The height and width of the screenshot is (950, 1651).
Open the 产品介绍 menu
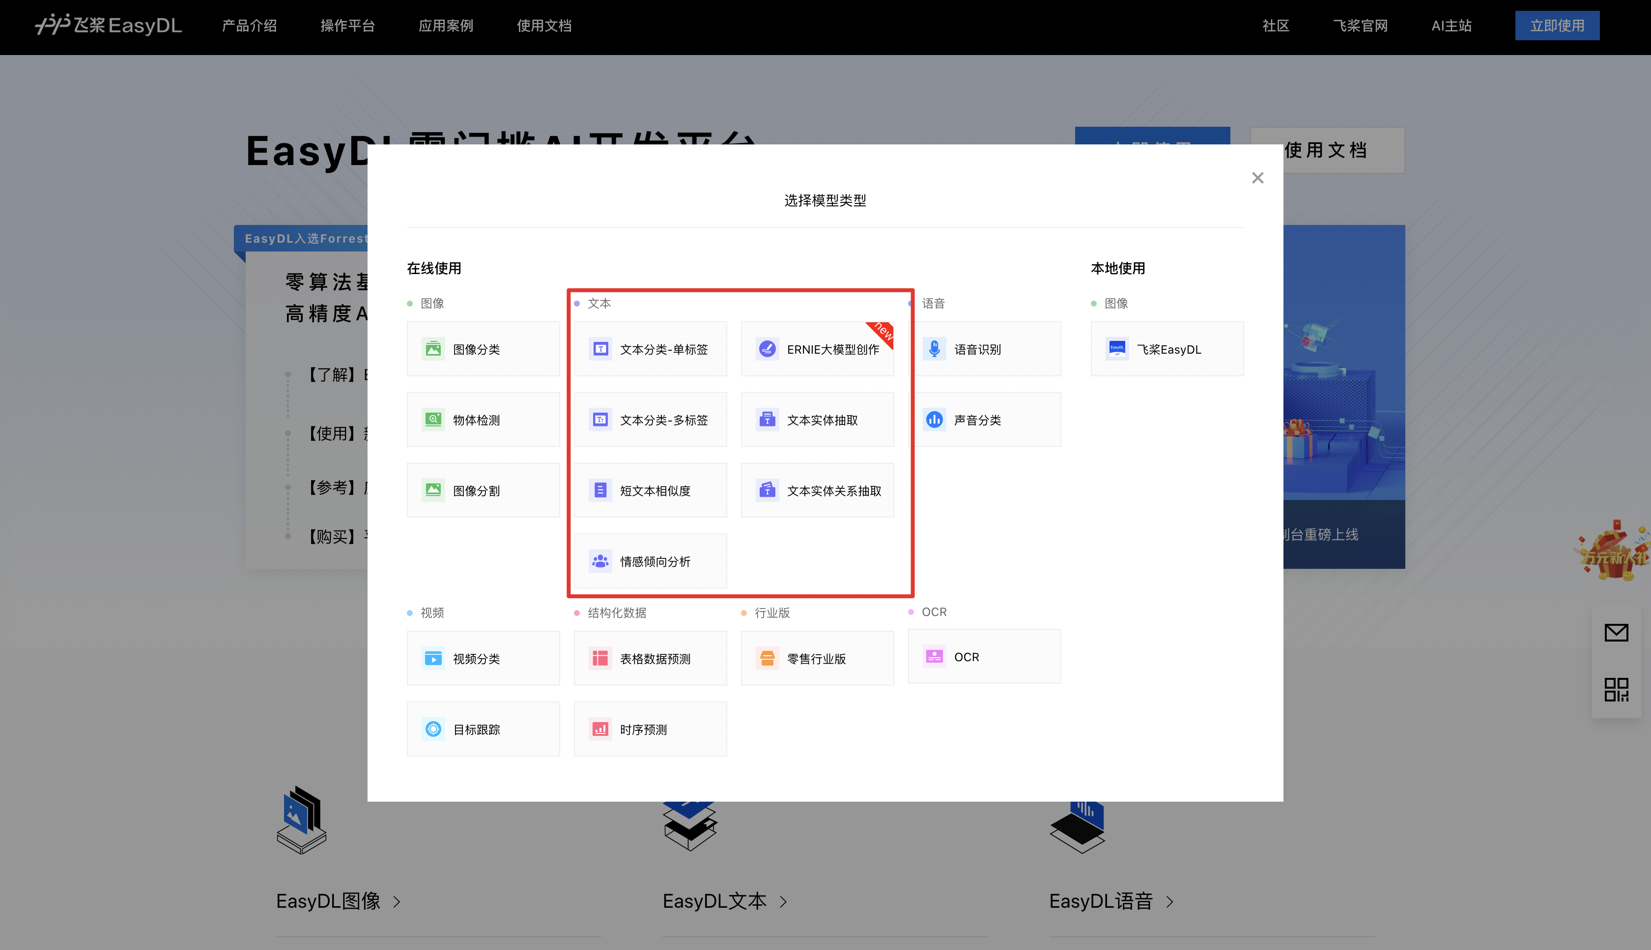[x=249, y=26]
